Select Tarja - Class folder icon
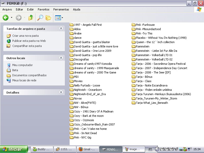The image size is (204, 153). pos(133,81)
